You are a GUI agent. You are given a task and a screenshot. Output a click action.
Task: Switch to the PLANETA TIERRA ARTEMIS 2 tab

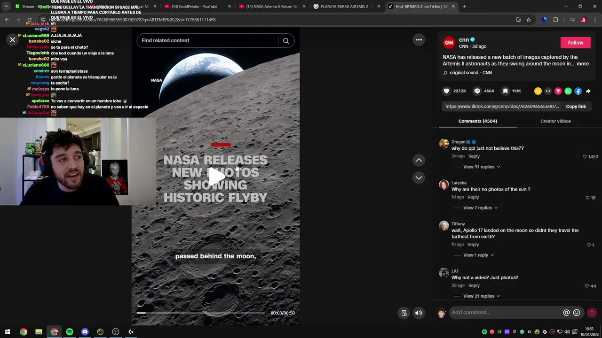pos(346,7)
